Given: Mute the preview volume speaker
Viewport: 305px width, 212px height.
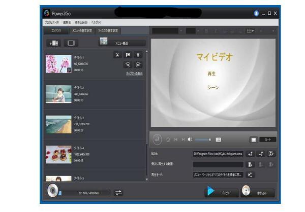Looking at the screenshot, I should click(190, 139).
